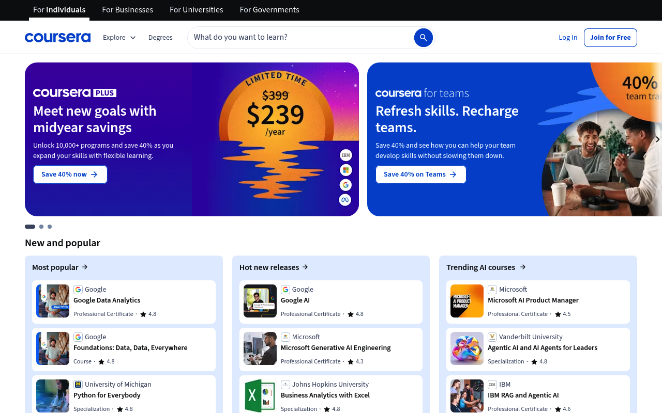662x413 pixels.
Task: Open Agentic AI and AI Agents thumbnail
Action: tap(467, 348)
